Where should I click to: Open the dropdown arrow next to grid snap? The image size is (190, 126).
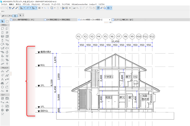(x=42, y=8)
